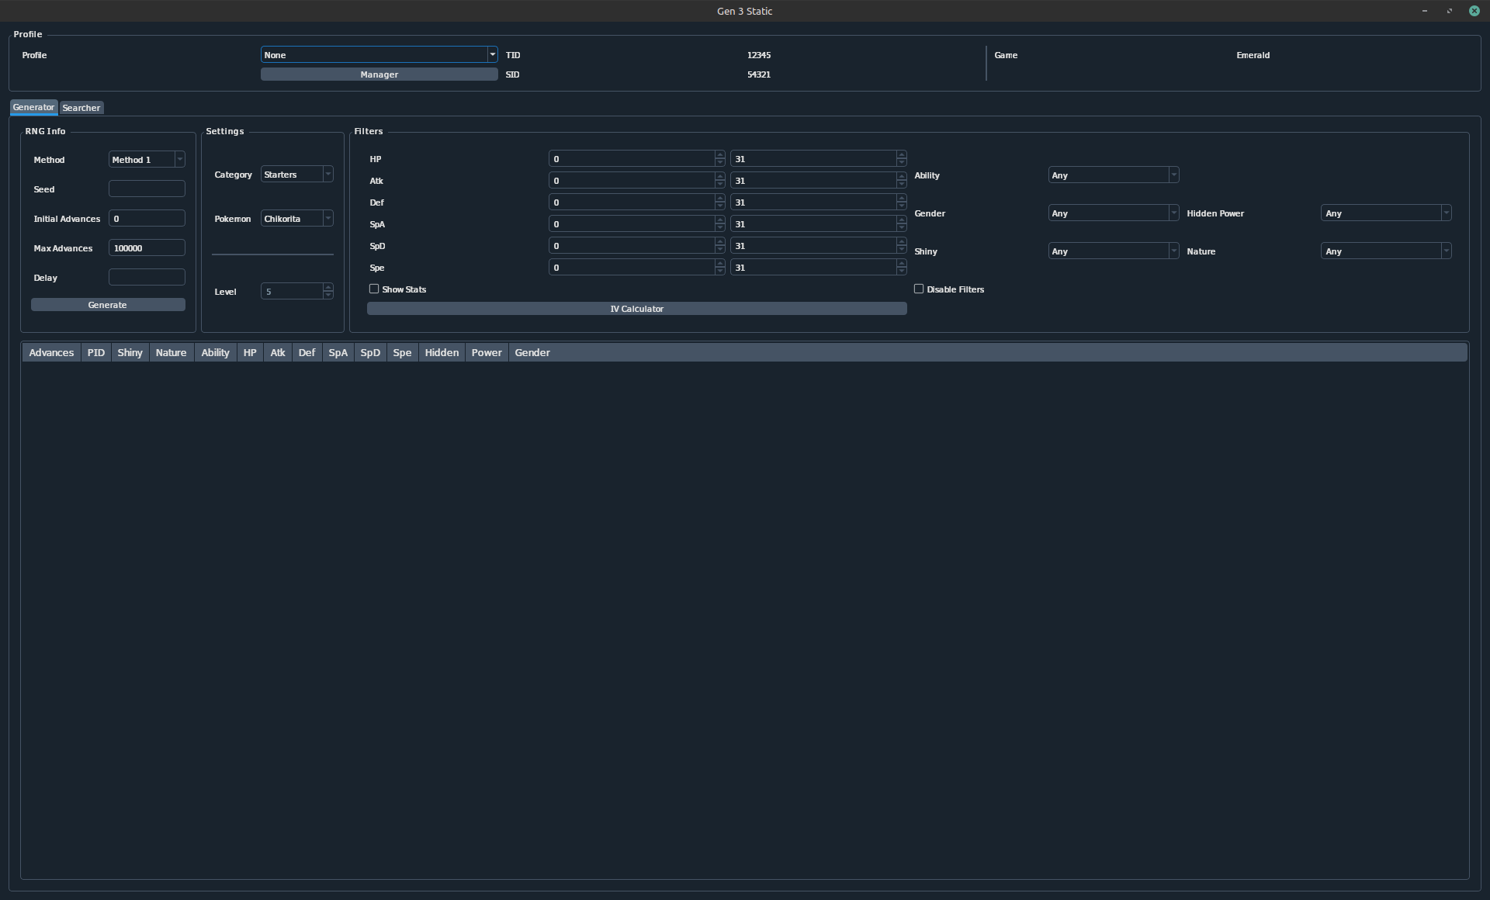Click the SpA minimum down arrow
This screenshot has height=900, width=1490.
[720, 227]
